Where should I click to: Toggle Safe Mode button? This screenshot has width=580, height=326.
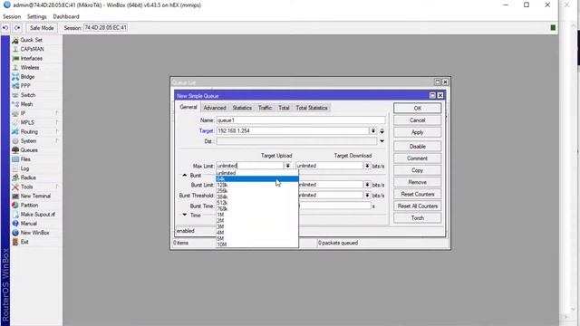(x=42, y=28)
